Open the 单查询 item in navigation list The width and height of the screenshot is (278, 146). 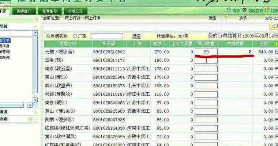coord(5,52)
